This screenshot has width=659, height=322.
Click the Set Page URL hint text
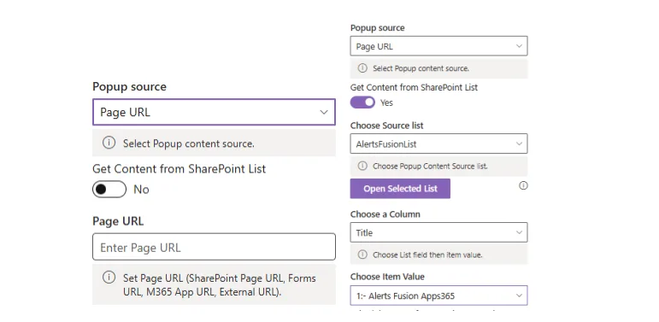(x=220, y=285)
